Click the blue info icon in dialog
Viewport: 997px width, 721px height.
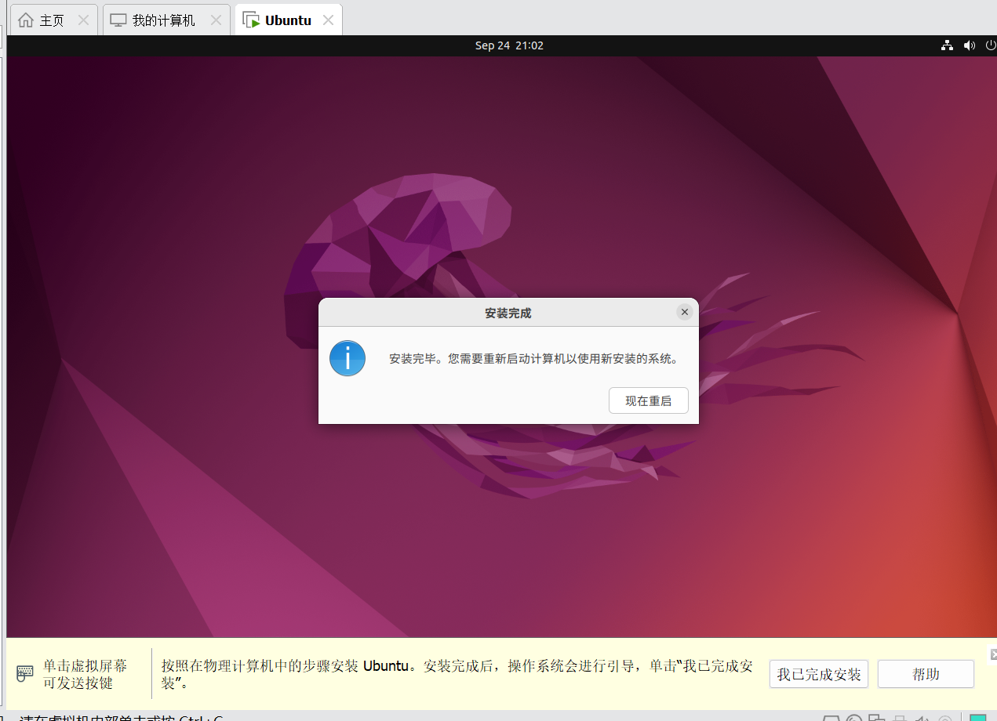[x=347, y=358]
